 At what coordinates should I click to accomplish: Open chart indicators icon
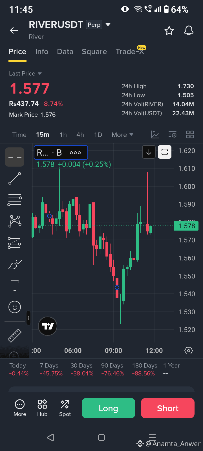pos(155,135)
